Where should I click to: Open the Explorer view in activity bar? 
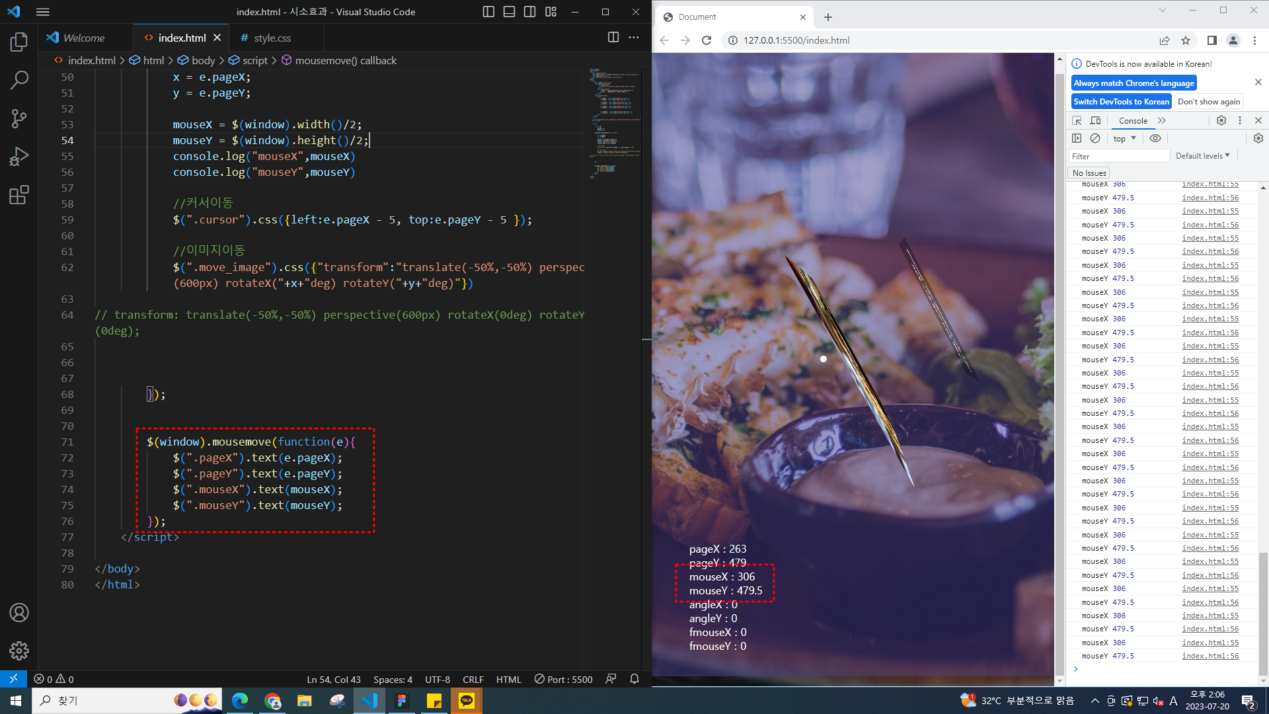(19, 42)
